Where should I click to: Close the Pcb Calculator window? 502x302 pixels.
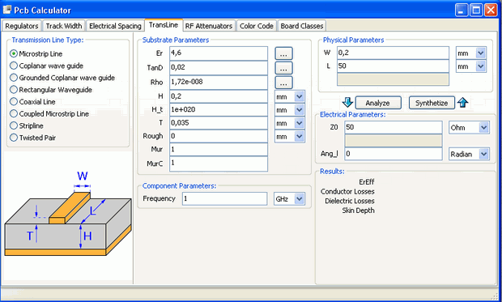coord(491,11)
